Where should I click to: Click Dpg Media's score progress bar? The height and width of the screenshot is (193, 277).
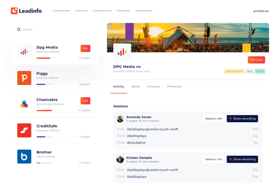[x=45, y=58]
